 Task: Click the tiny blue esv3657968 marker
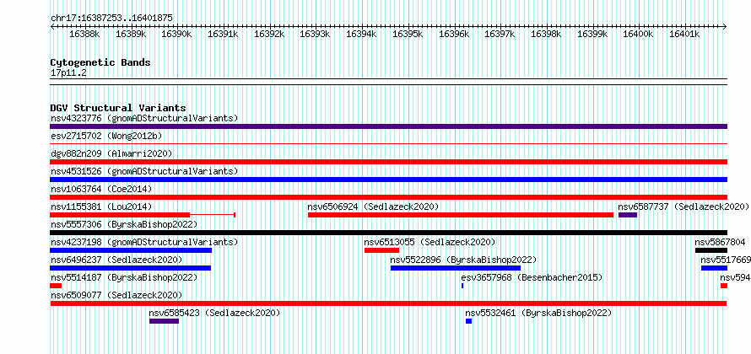click(x=462, y=286)
